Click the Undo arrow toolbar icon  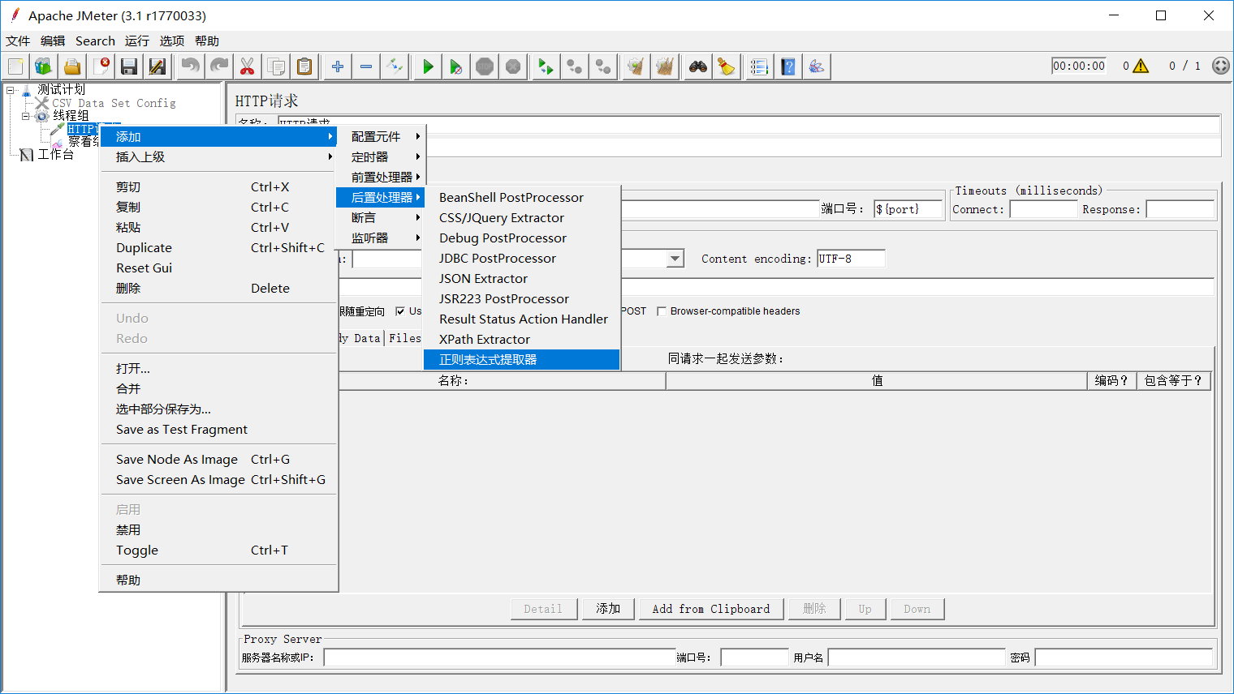coord(190,66)
